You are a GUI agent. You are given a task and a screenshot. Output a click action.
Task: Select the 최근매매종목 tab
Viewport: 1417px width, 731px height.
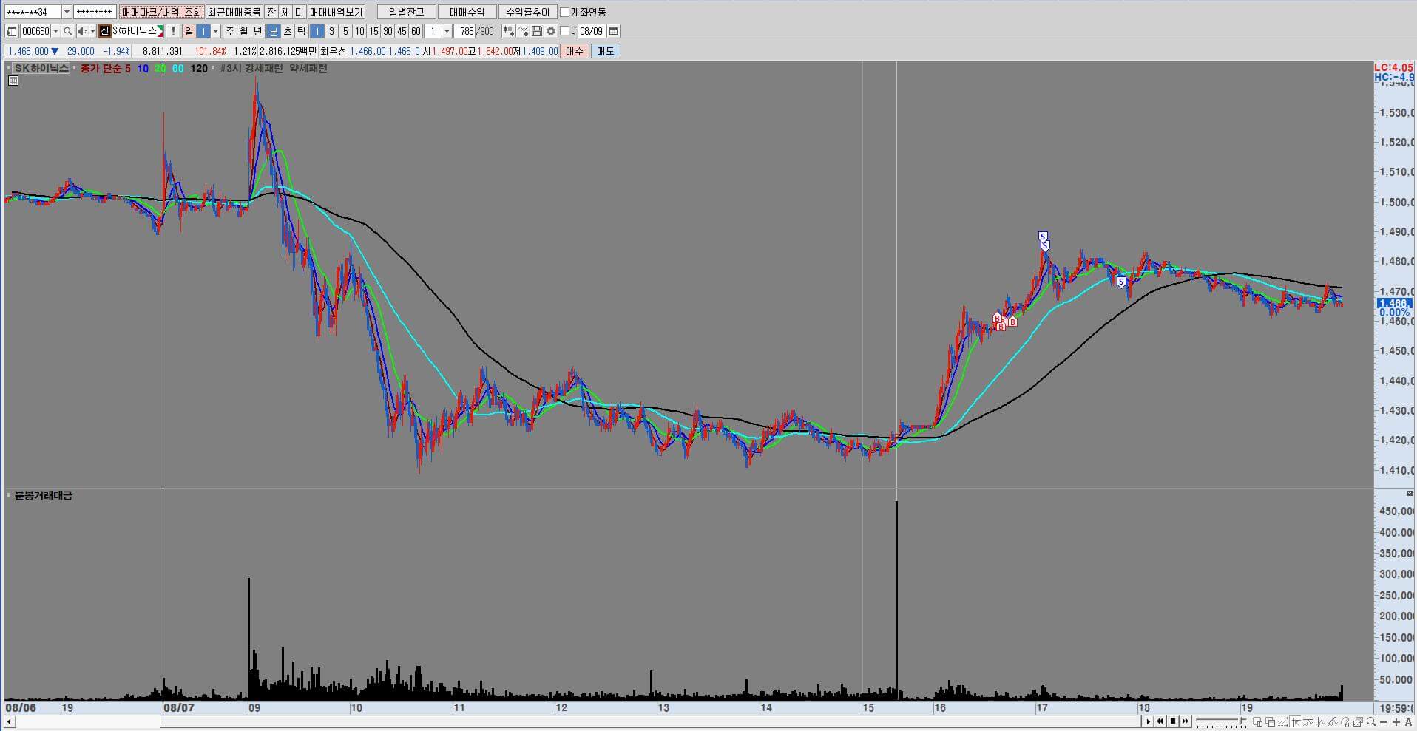[x=234, y=12]
